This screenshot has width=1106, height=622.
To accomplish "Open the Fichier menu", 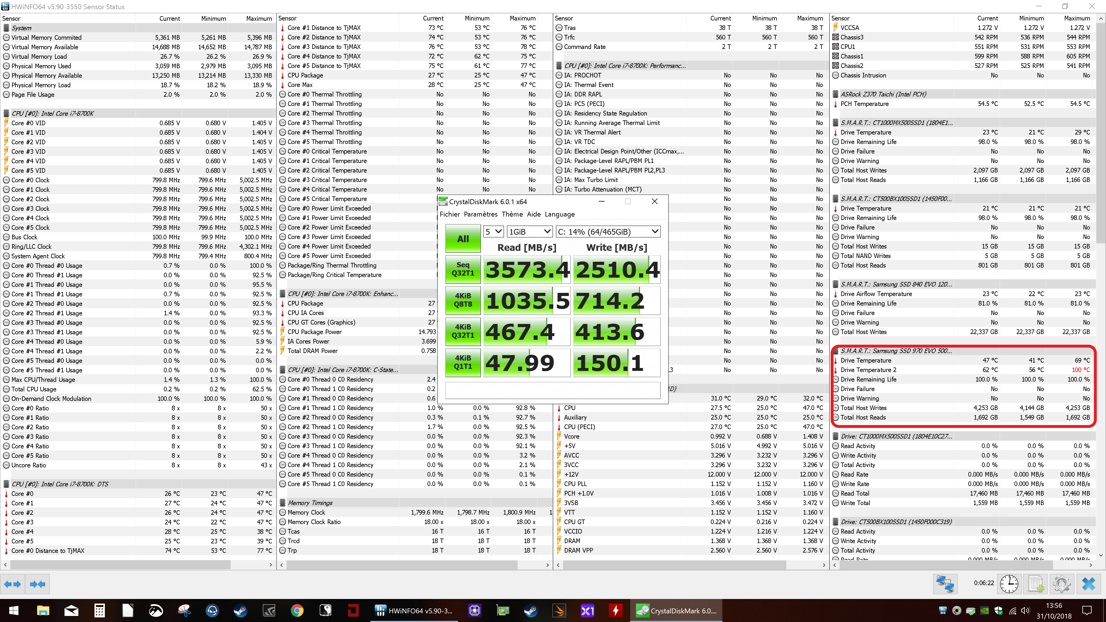I will click(x=450, y=214).
